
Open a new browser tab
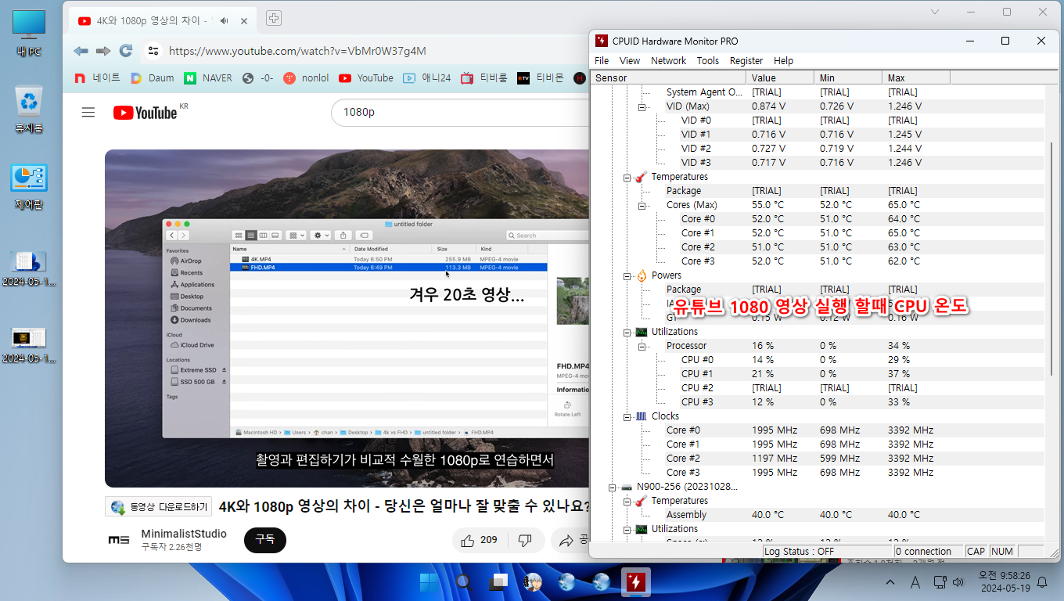[x=274, y=18]
